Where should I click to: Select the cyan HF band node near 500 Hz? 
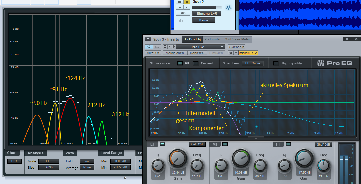click(256, 127)
